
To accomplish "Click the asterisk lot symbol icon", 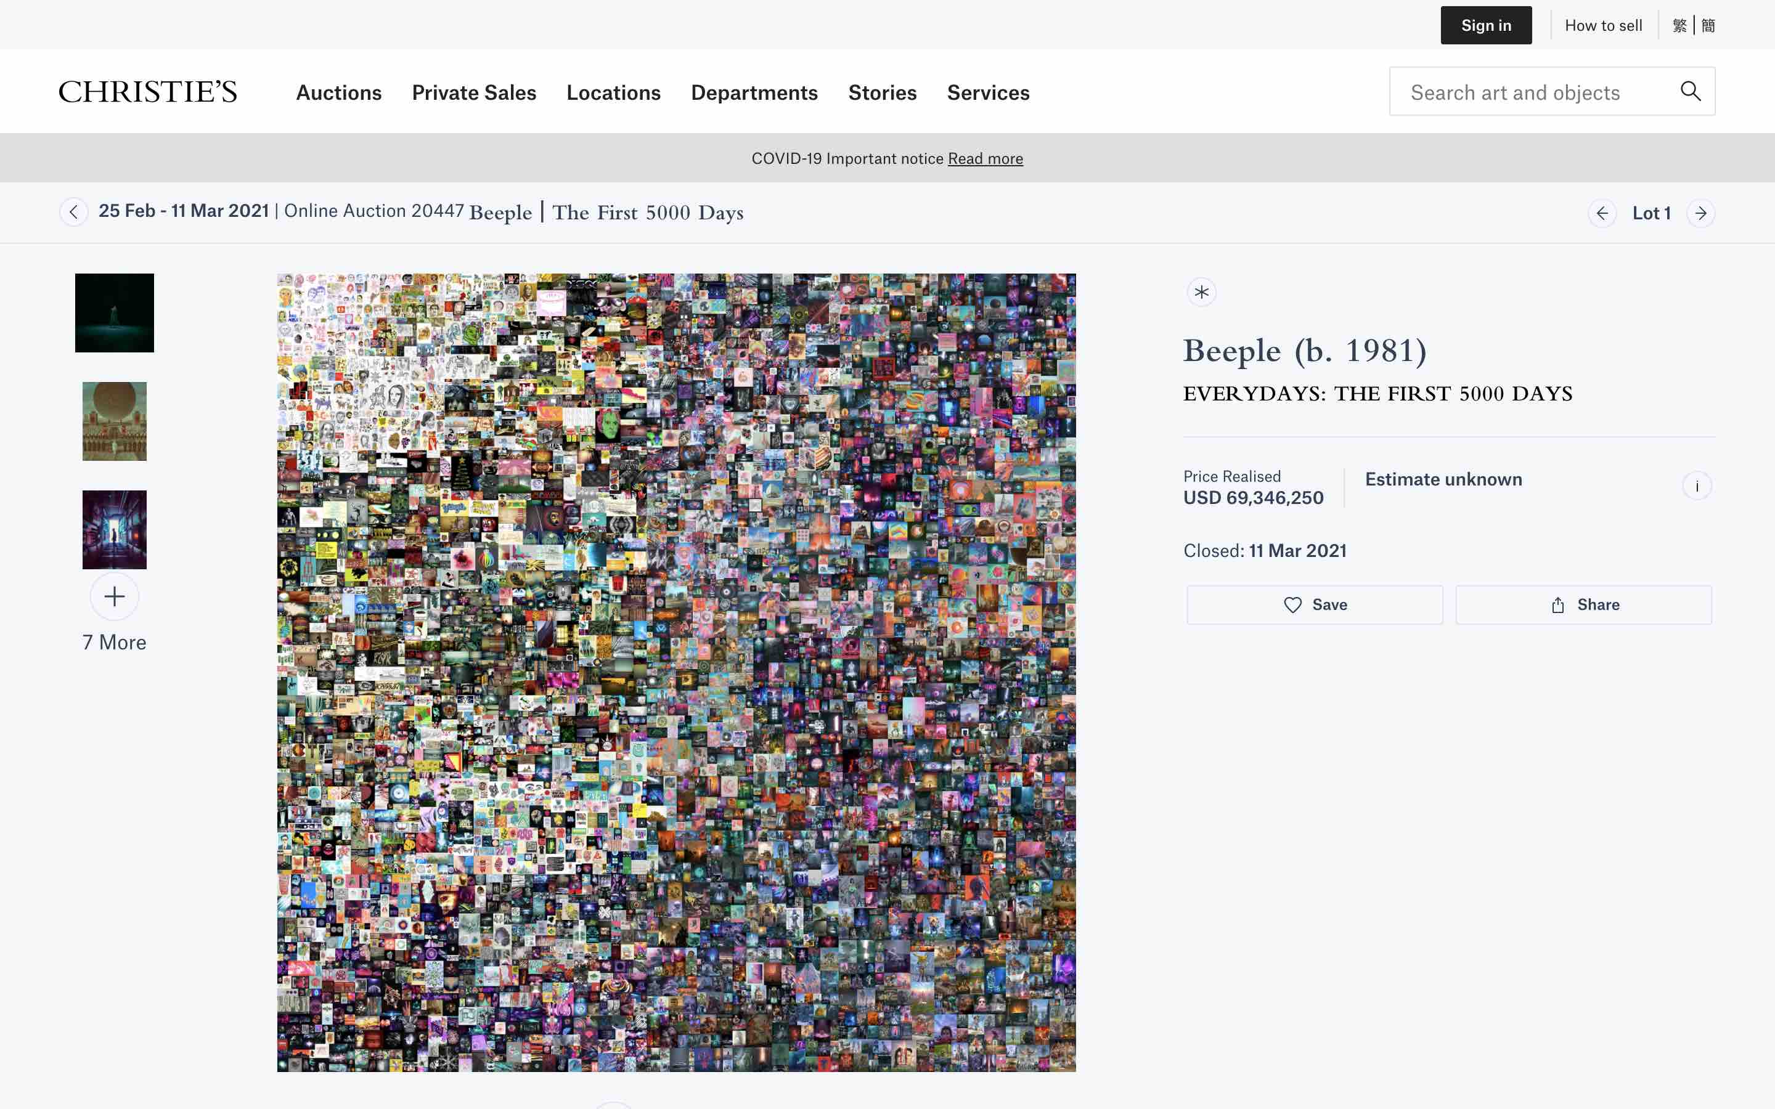I will (1201, 293).
